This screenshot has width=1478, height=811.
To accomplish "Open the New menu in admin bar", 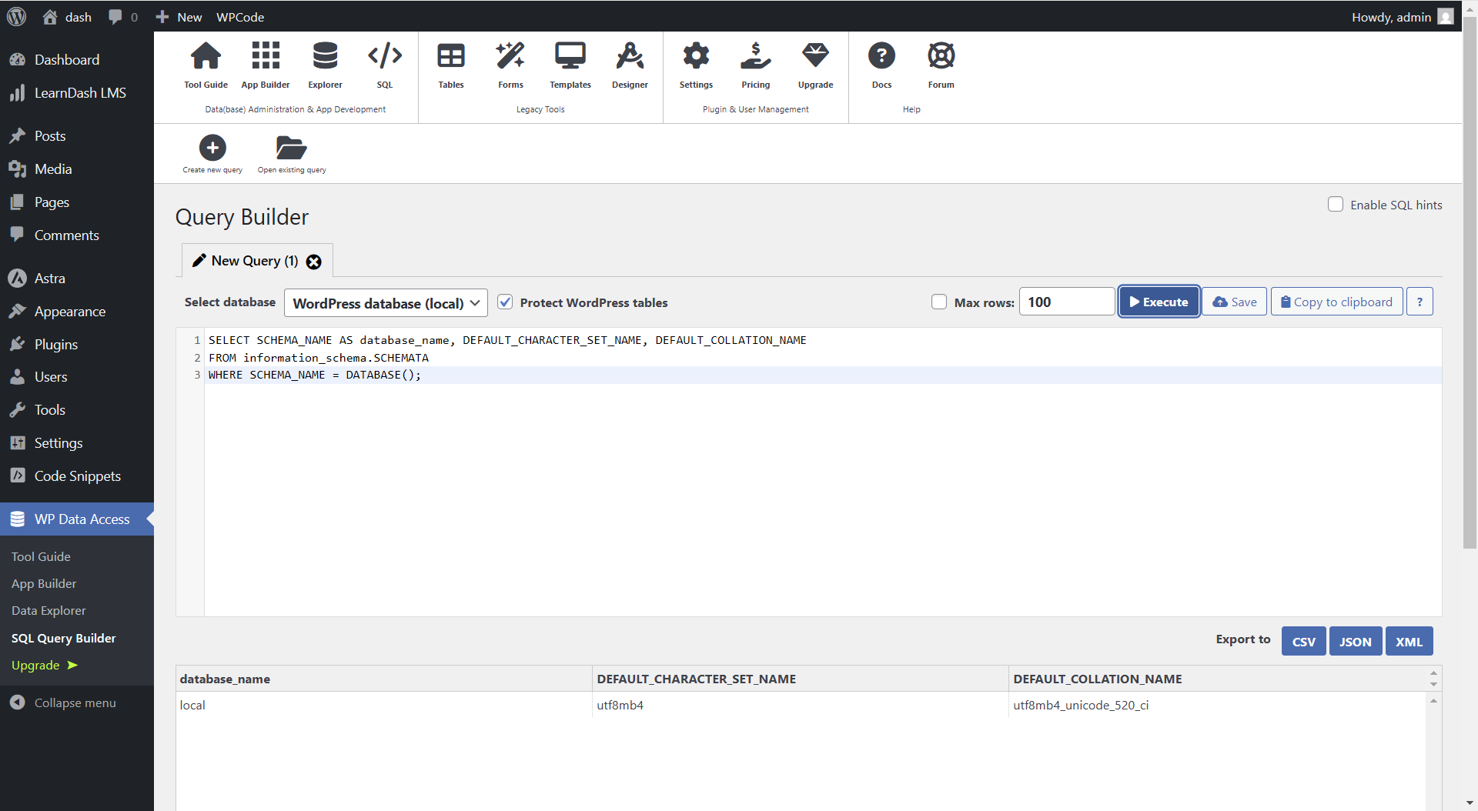I will click(x=179, y=17).
